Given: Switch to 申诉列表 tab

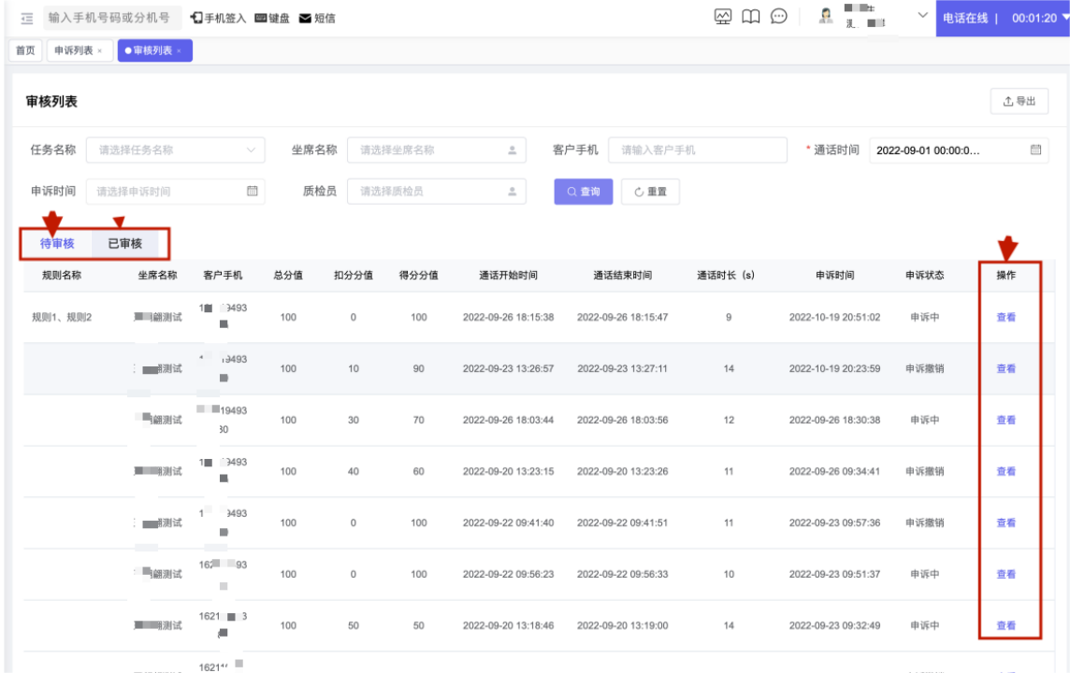Looking at the screenshot, I should pyautogui.click(x=74, y=50).
